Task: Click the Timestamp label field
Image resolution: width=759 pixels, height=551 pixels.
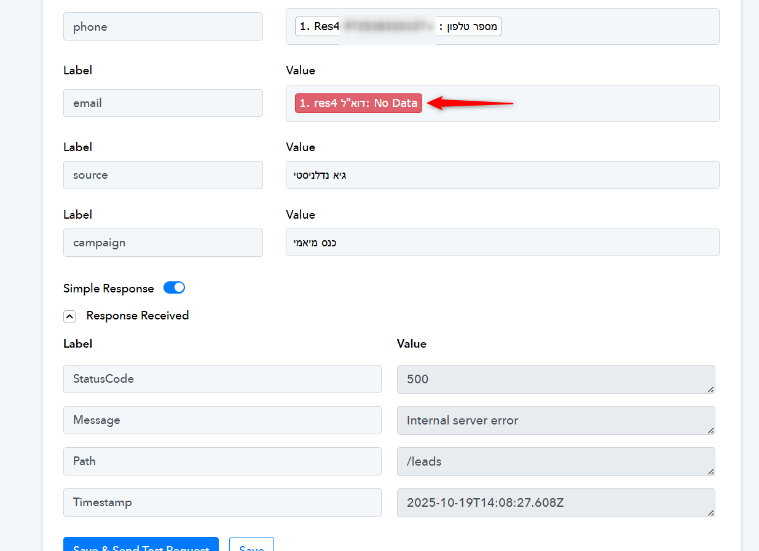Action: tap(222, 502)
